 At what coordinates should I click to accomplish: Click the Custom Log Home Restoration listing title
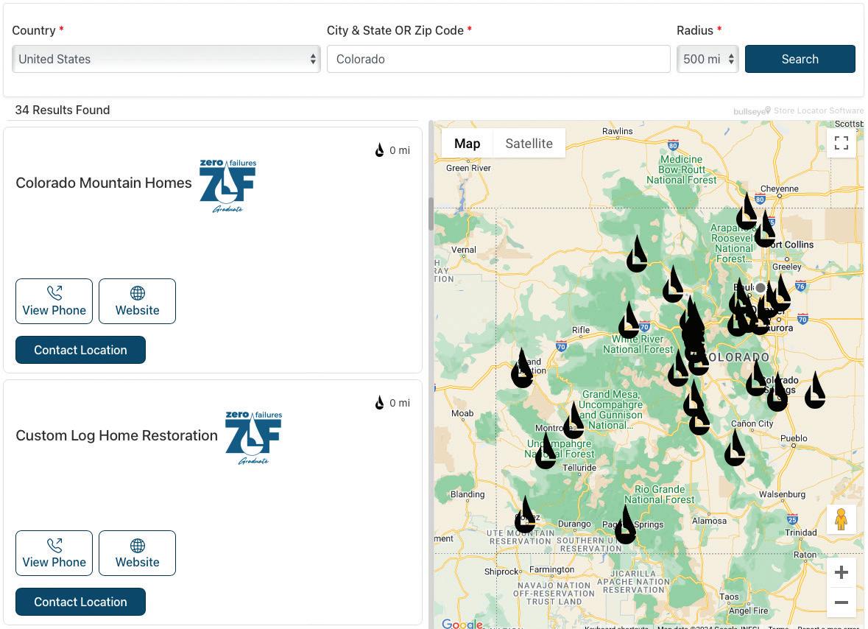pyautogui.click(x=116, y=435)
